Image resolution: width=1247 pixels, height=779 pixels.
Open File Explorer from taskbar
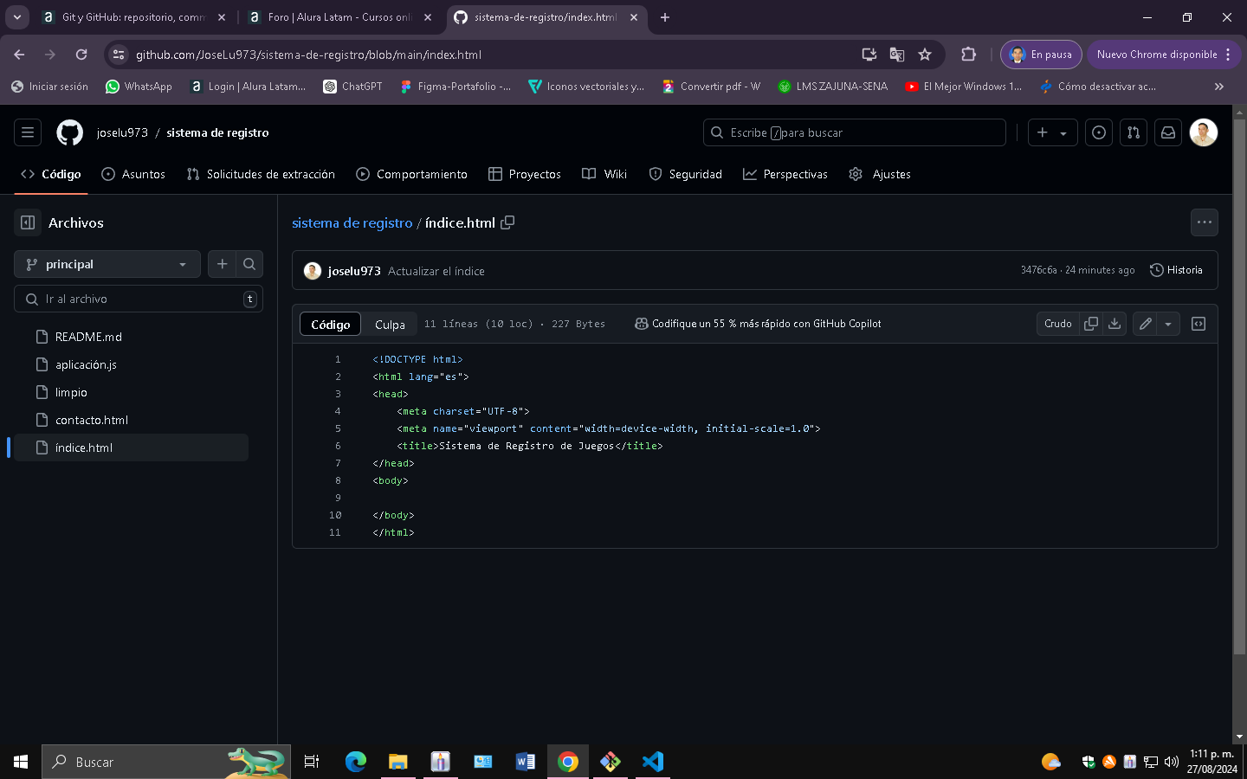coord(397,762)
